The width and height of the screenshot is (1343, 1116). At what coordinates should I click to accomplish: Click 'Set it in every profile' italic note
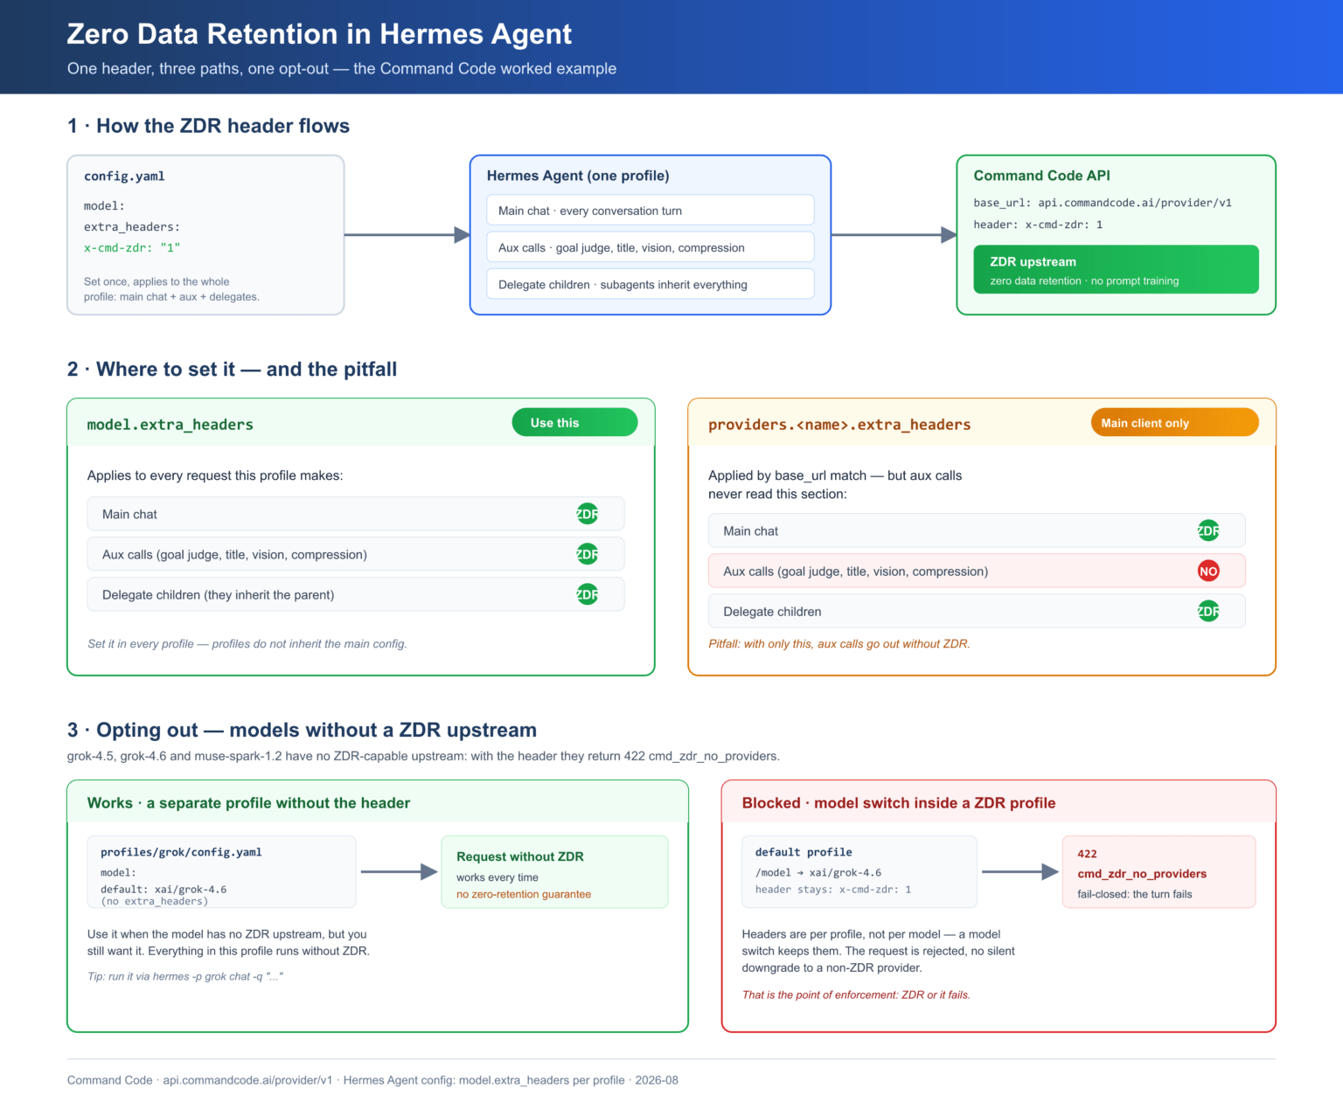(x=247, y=643)
